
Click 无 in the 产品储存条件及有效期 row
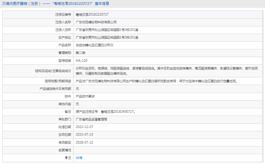pyautogui.click(x=77, y=89)
